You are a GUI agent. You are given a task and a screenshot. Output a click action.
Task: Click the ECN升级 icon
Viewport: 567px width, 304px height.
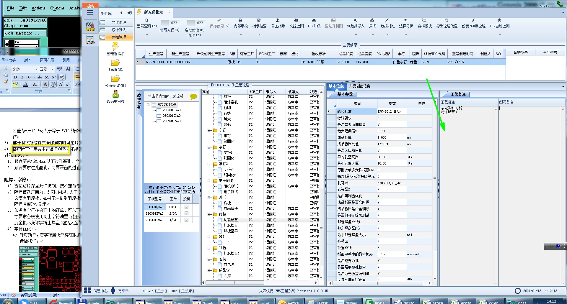coord(314,20)
